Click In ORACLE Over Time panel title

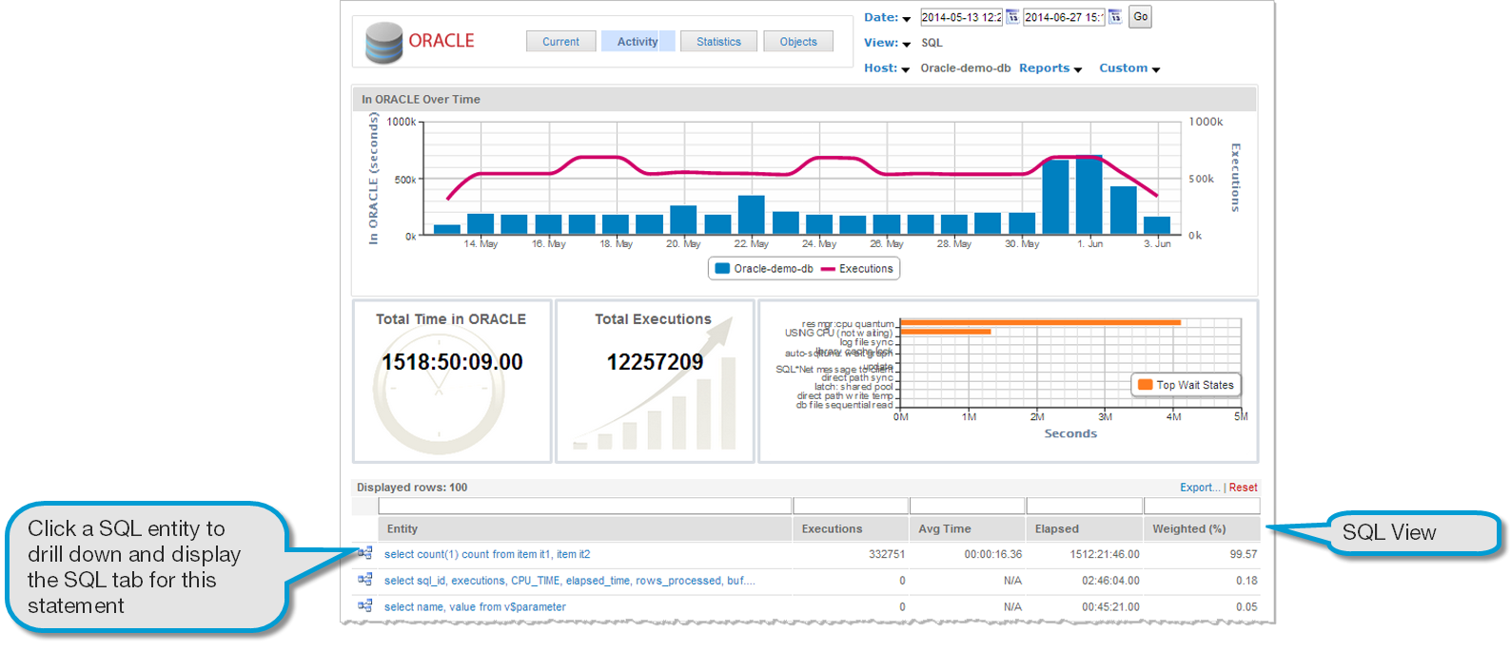click(x=421, y=99)
